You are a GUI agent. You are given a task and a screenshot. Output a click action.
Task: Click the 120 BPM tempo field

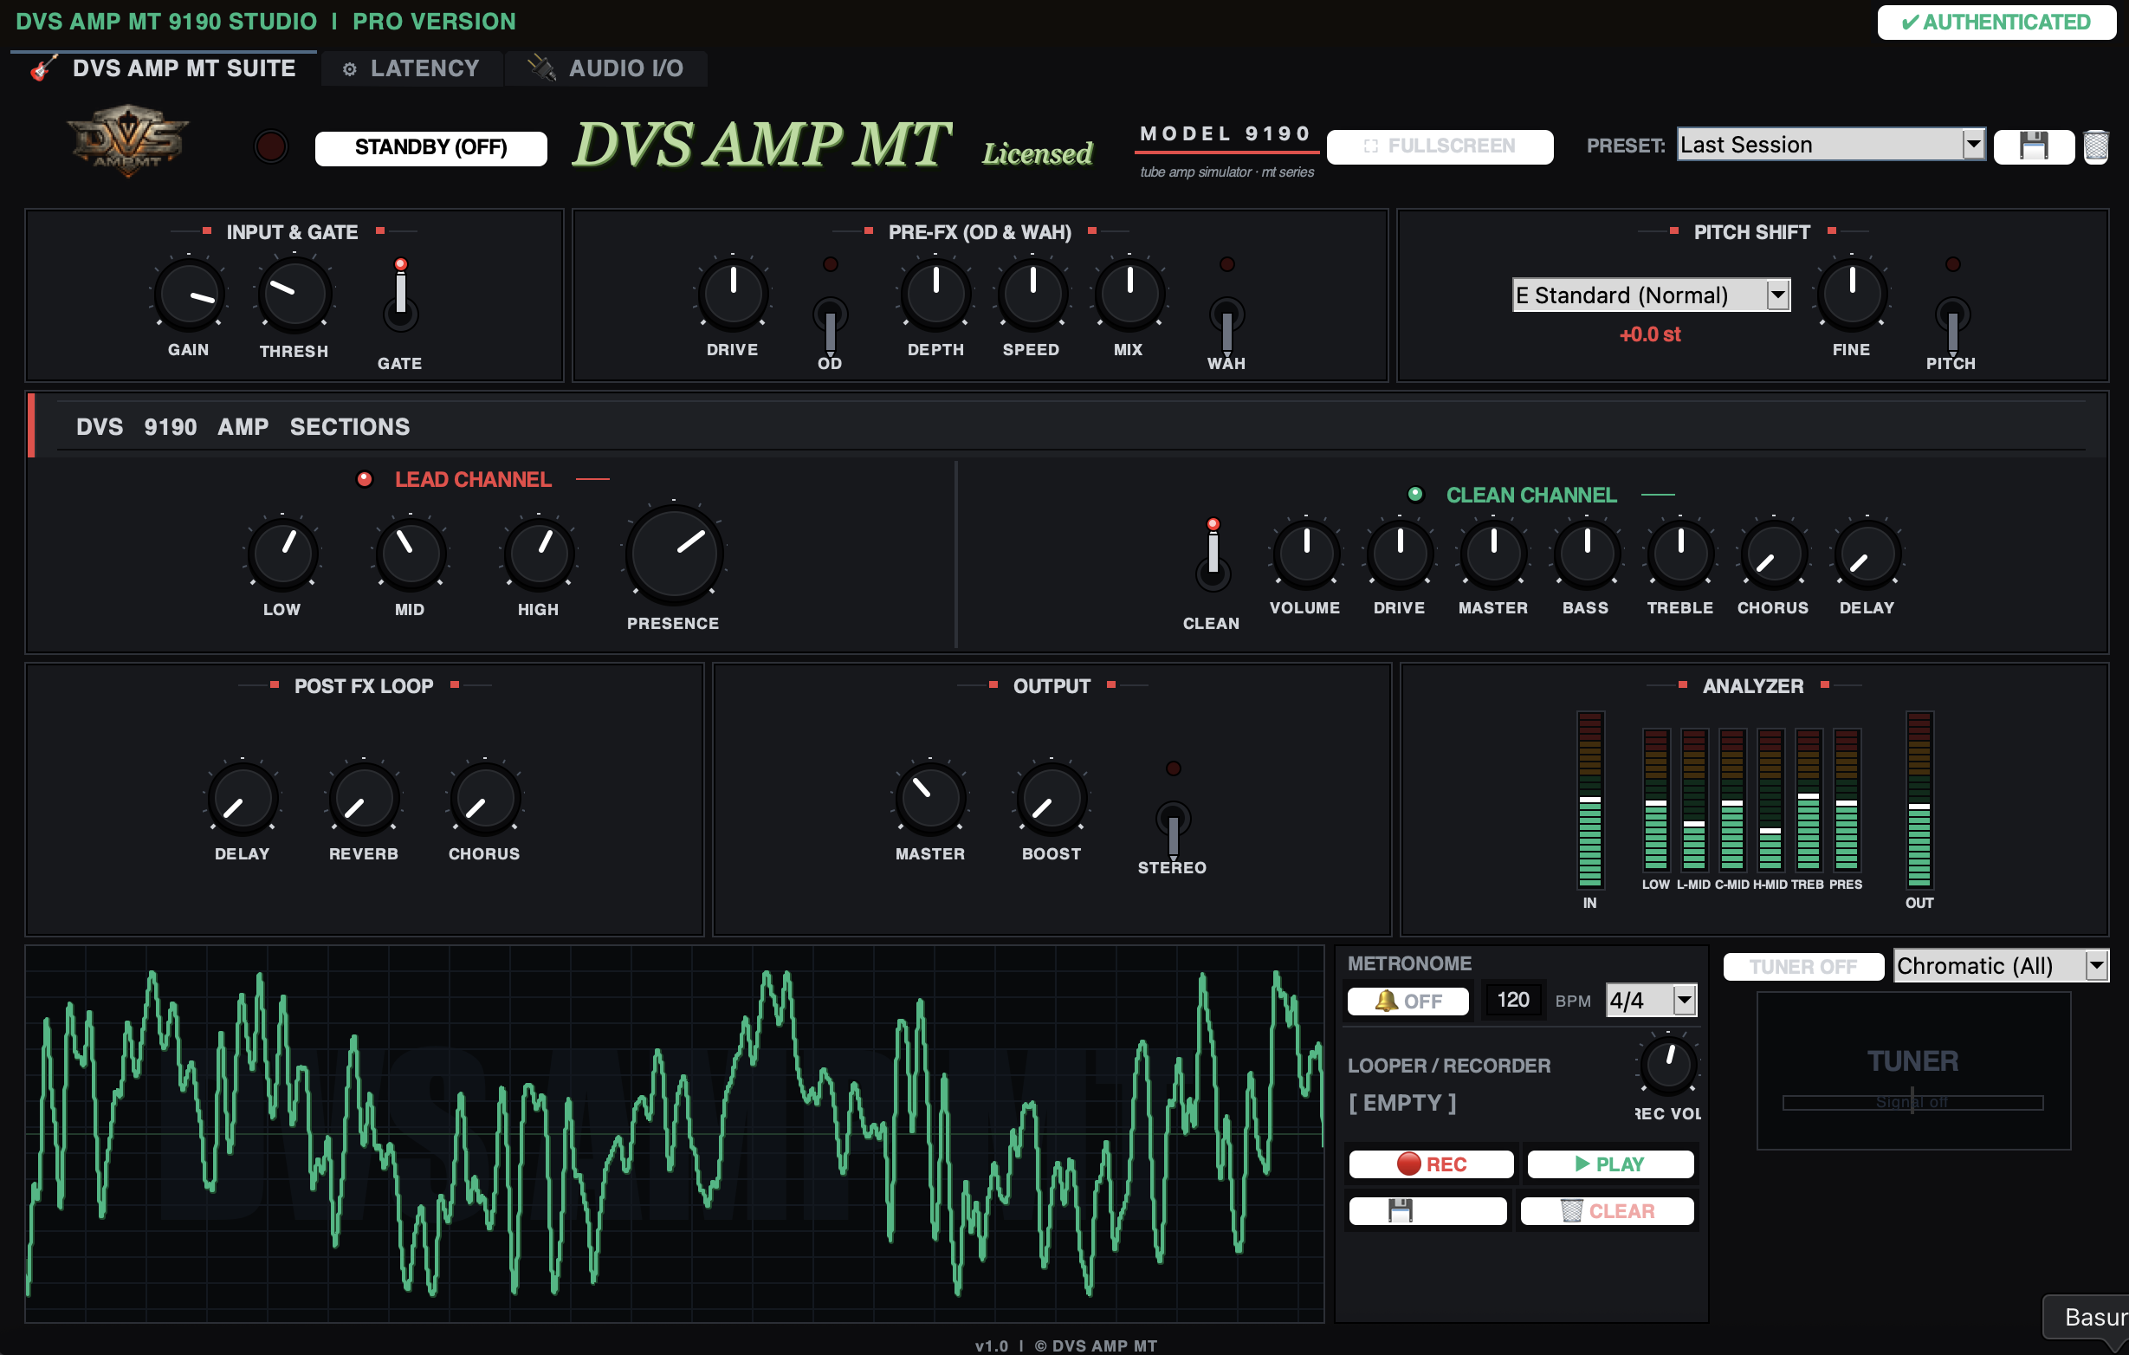point(1513,1000)
